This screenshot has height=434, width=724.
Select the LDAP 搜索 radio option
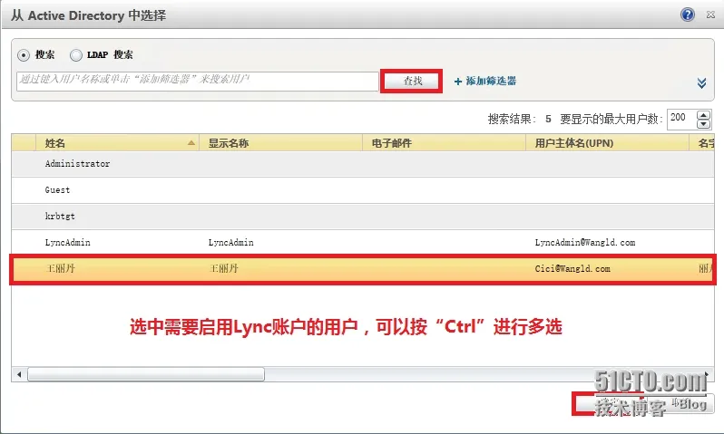75,55
